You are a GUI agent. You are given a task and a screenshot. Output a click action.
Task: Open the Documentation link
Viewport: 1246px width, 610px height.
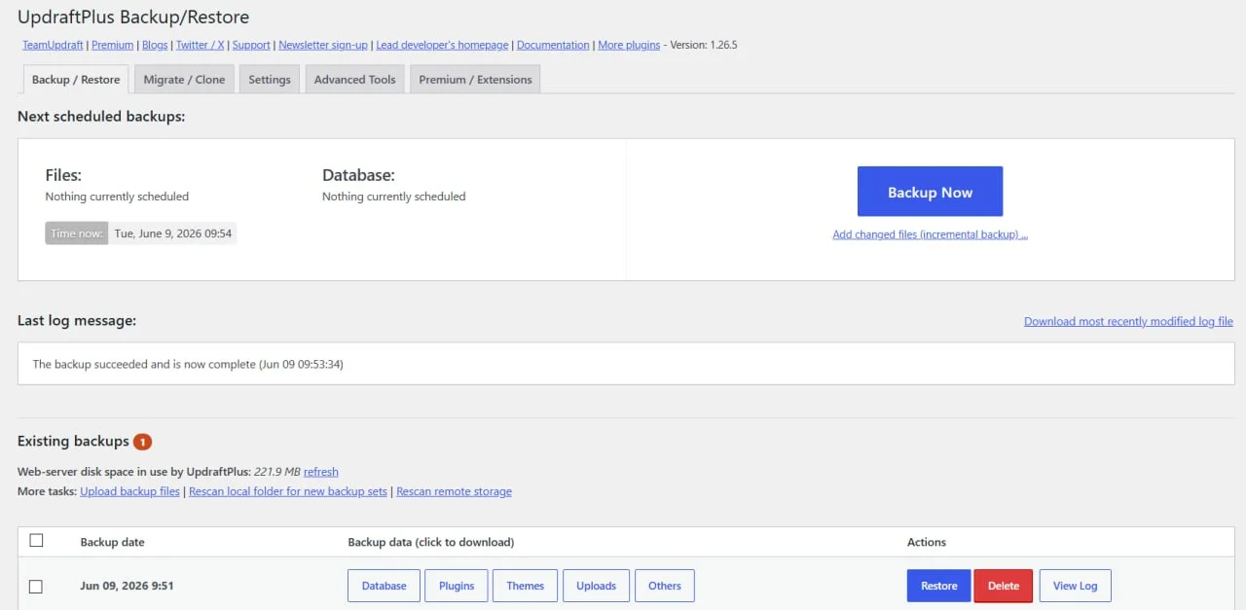(x=553, y=45)
